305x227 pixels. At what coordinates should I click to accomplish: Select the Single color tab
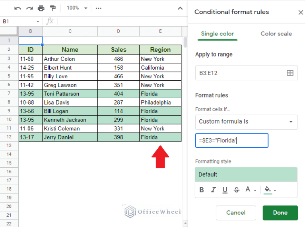point(217,34)
